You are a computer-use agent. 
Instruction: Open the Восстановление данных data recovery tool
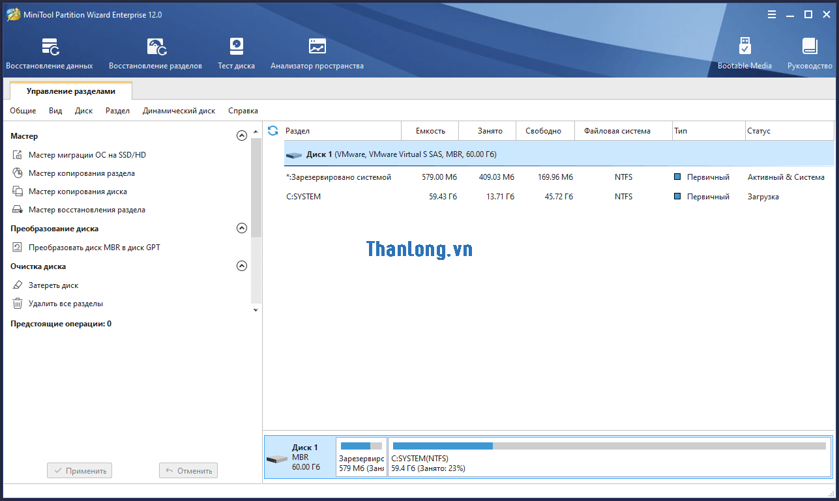pos(50,53)
